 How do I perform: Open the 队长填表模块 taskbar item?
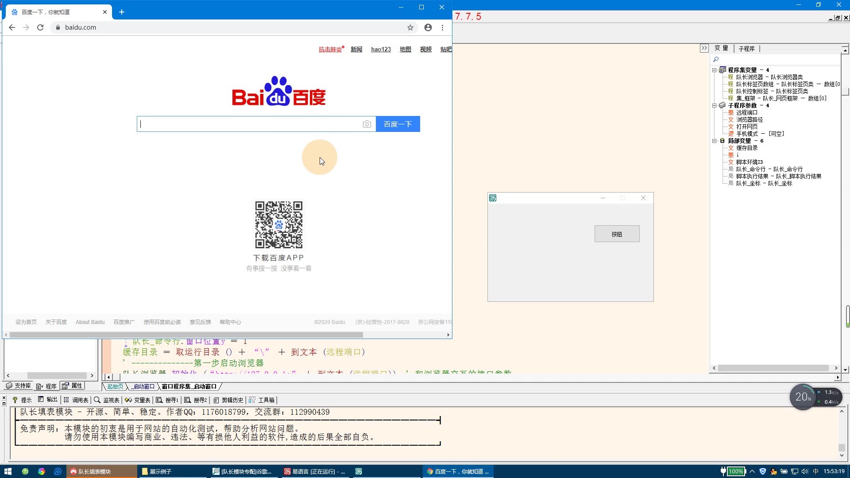point(102,471)
